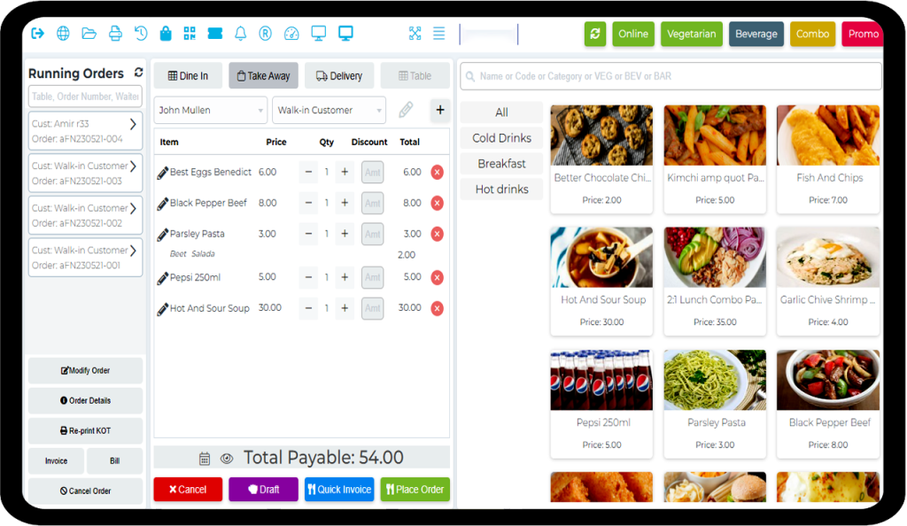The height and width of the screenshot is (526, 907).
Task: Click the green refresh icon button
Action: click(595, 34)
